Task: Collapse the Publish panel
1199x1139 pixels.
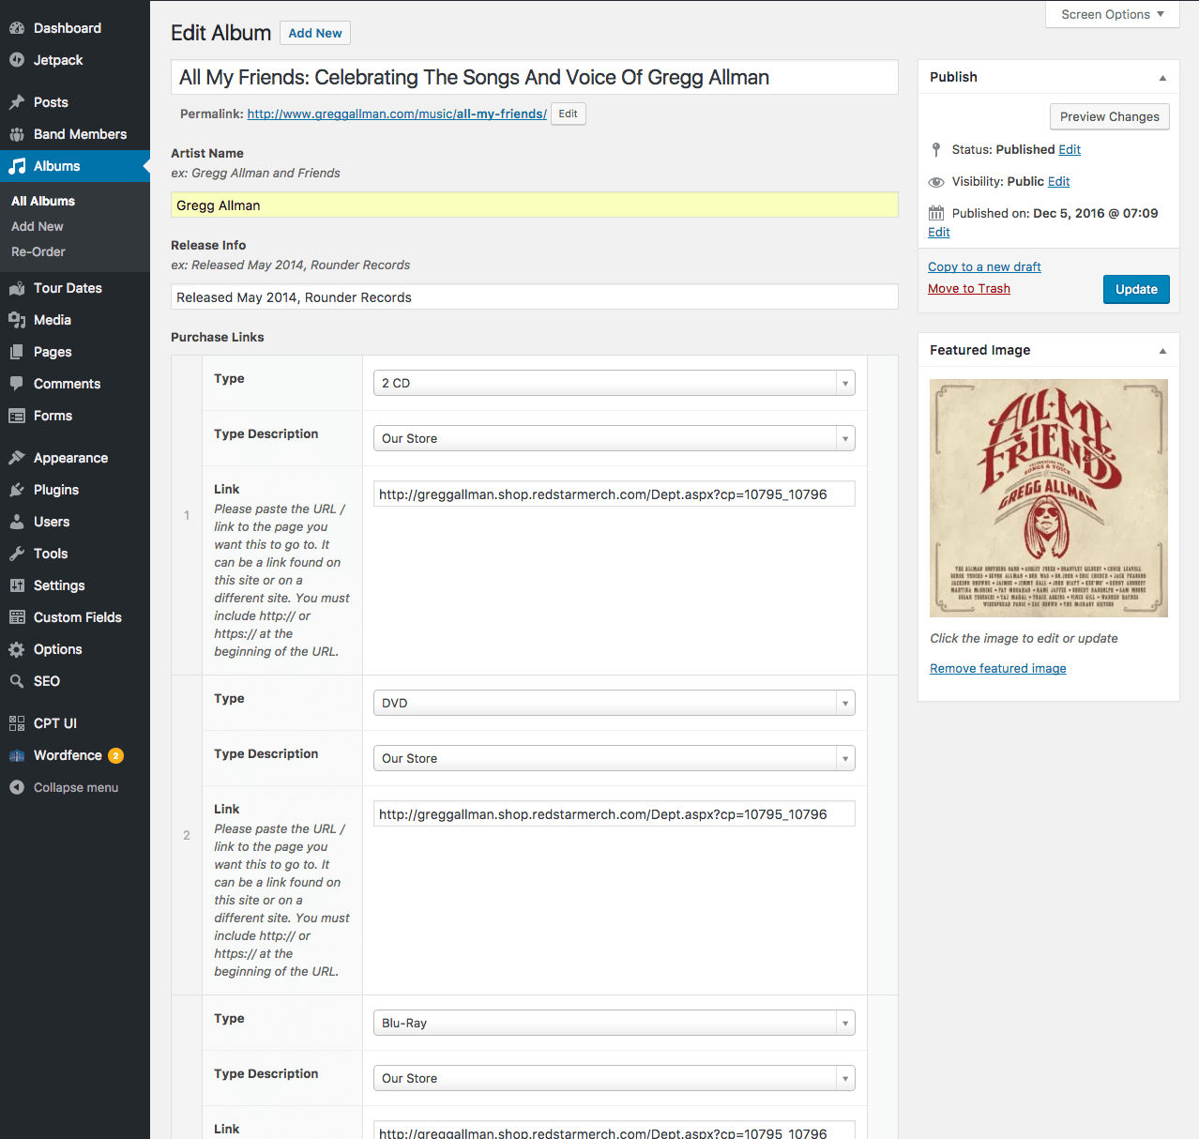Action: (x=1162, y=78)
